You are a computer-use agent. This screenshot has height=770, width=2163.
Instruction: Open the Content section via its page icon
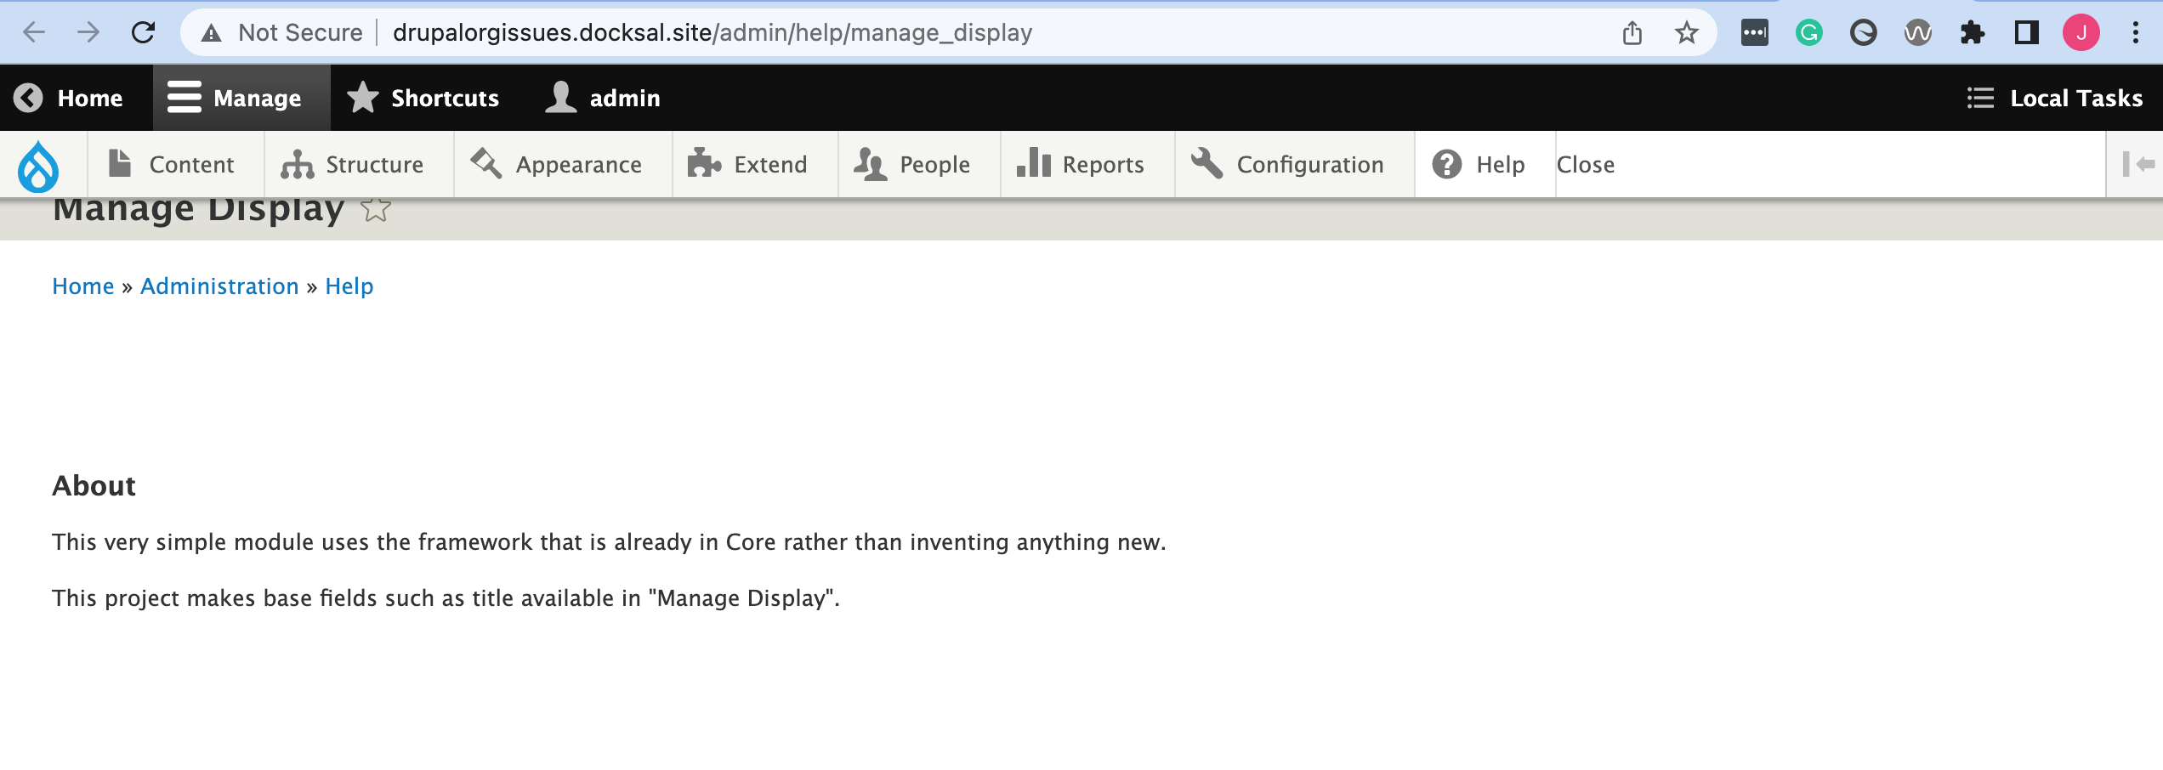click(x=119, y=164)
